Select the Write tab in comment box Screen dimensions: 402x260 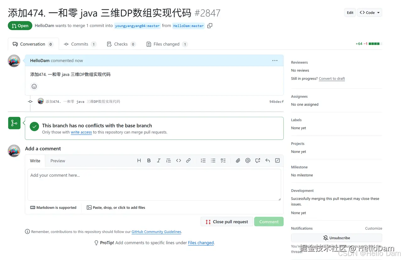coord(35,161)
